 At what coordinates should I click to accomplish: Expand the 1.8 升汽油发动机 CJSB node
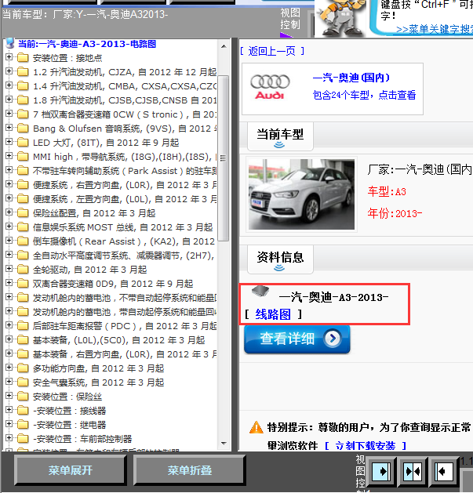pyautogui.click(x=9, y=100)
